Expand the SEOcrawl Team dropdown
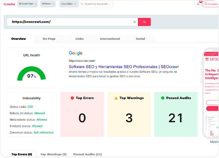This screenshot has height=158, width=219. coord(28,4)
